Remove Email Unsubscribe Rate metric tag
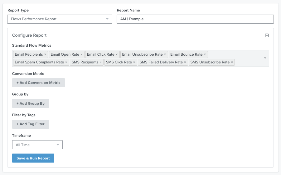This screenshot has height=175, width=281. [165, 54]
